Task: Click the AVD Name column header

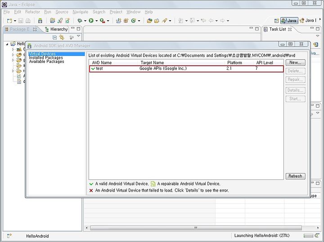Action: (x=113, y=63)
